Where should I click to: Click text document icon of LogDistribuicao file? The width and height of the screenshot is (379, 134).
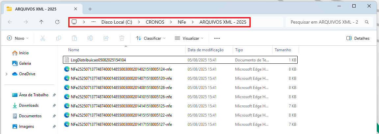67,60
